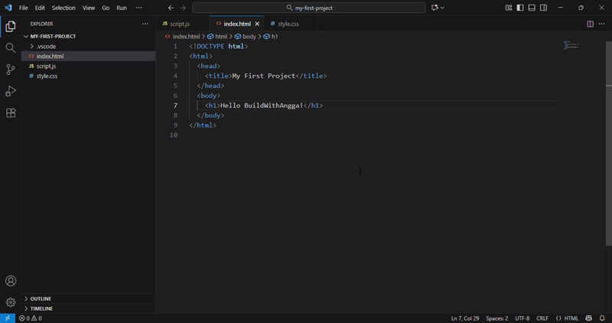Go back with the left arrow
Image resolution: width=612 pixels, height=323 pixels.
click(171, 8)
